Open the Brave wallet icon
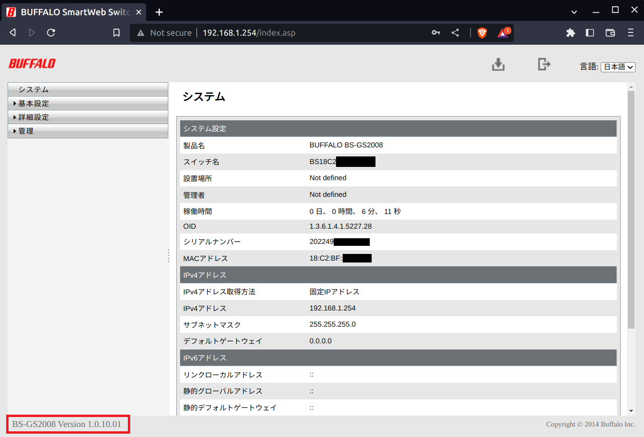Viewport: 644px width, 437px height. tap(610, 33)
